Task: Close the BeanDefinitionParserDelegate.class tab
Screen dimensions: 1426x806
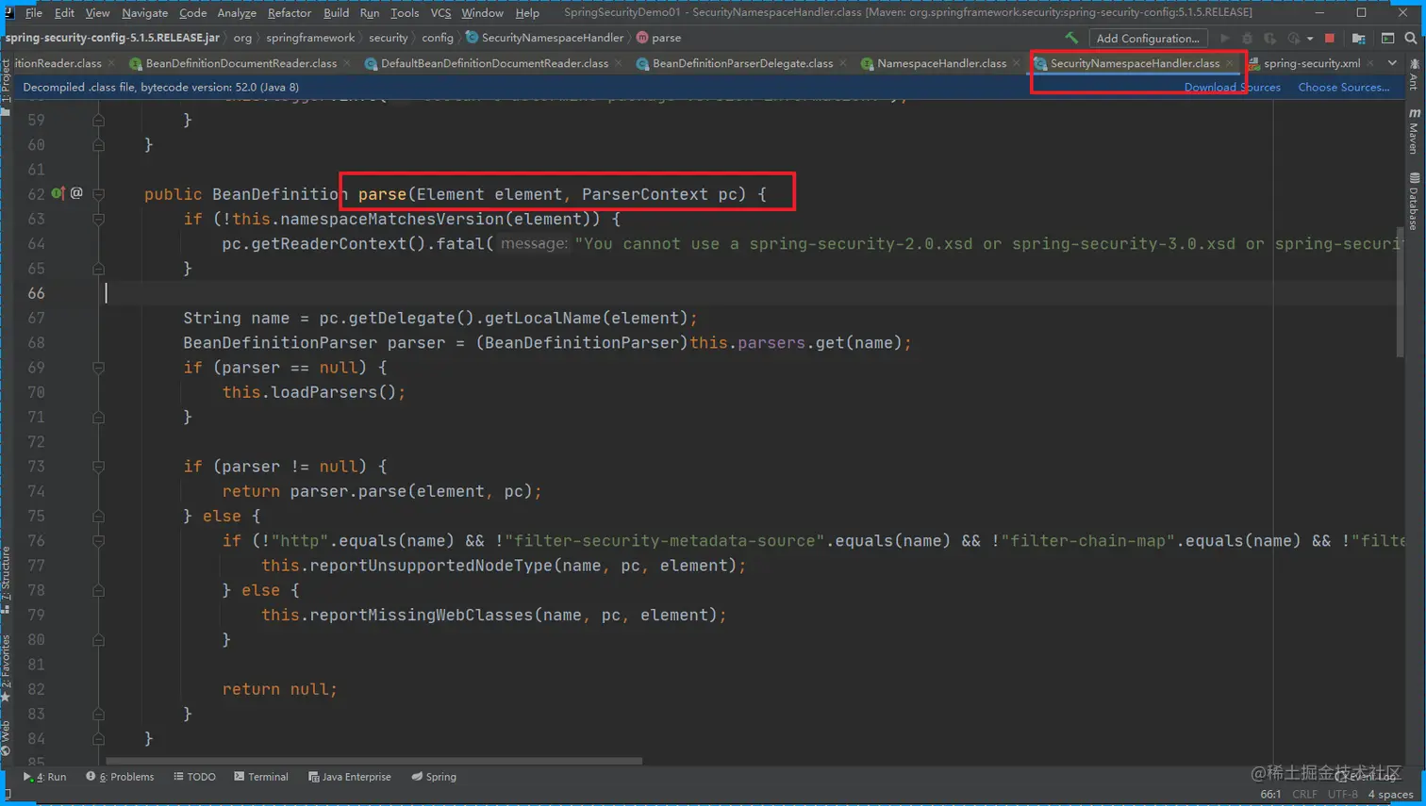Action: [x=842, y=63]
